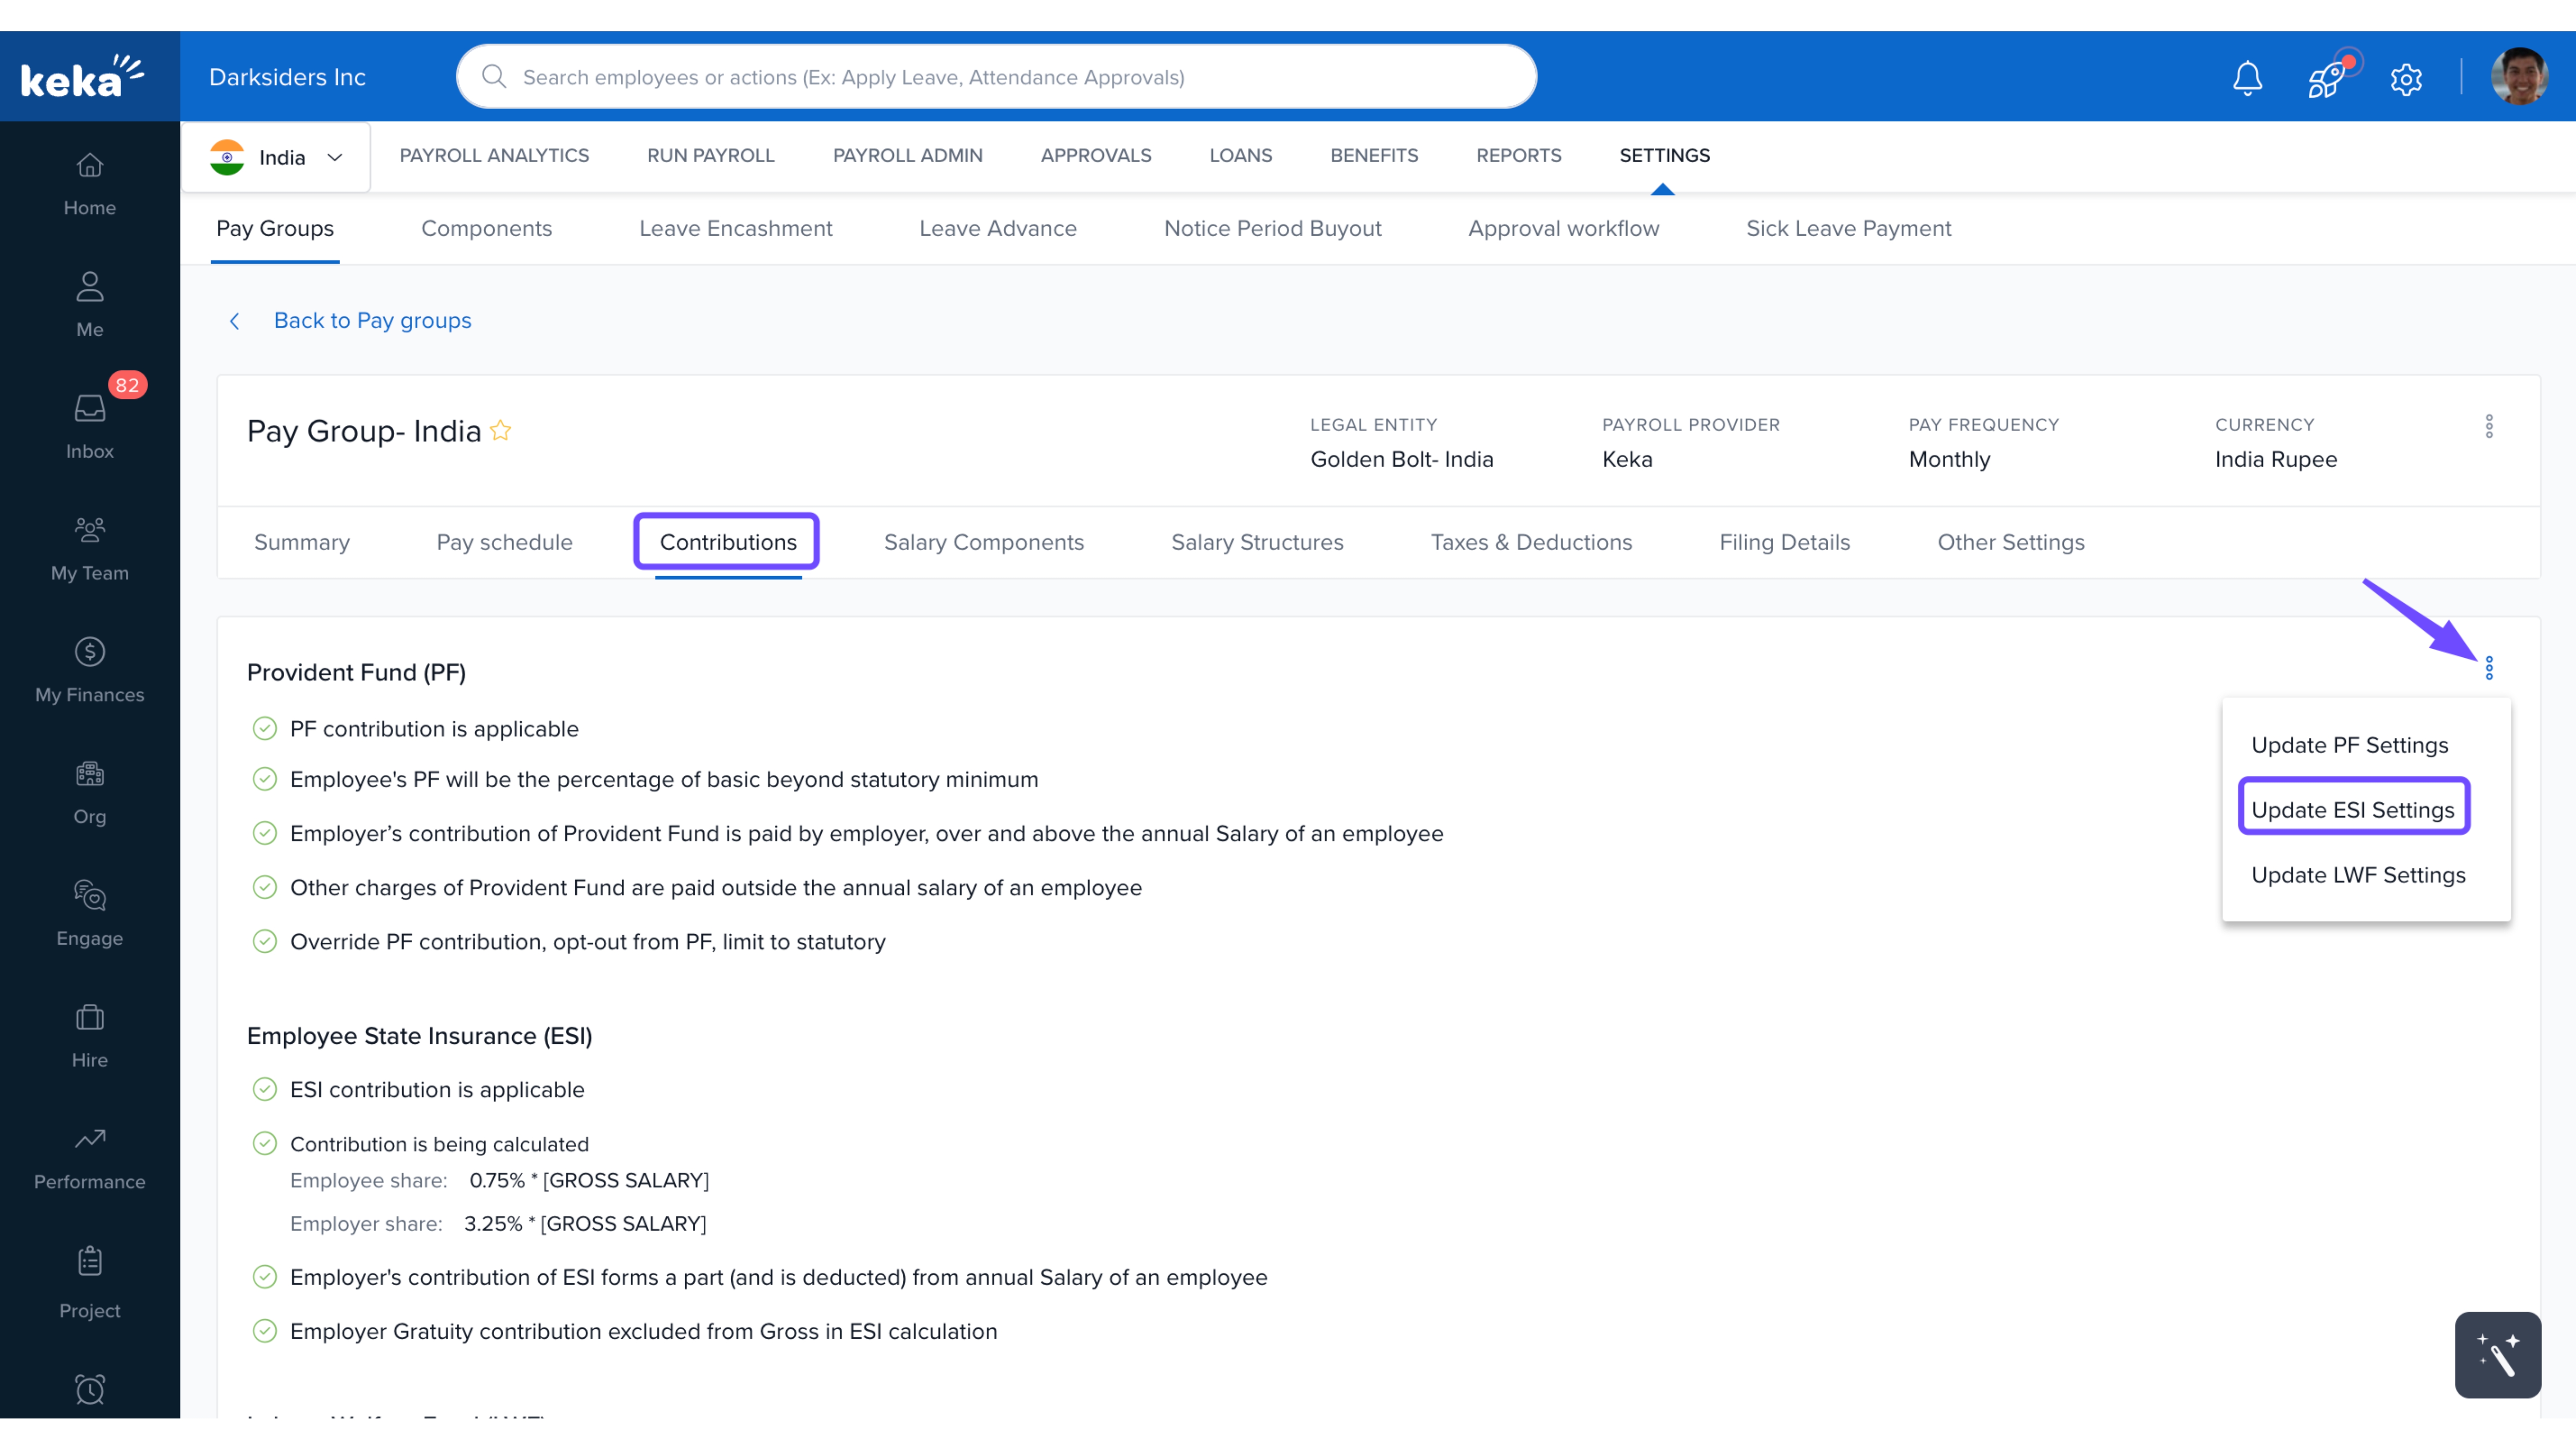
Task: Toggle the Provident Fund section three-dot menu
Action: (x=2488, y=667)
